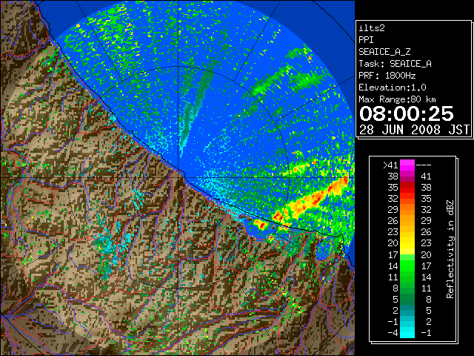474x356 pixels.
Task: Click the magenta >41 dBZ color swatch
Action: point(407,165)
